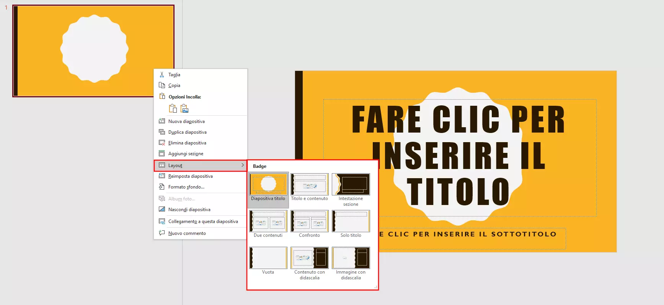The width and height of the screenshot is (664, 305).
Task: Choose Taglia from the context menu
Action: pos(201,75)
